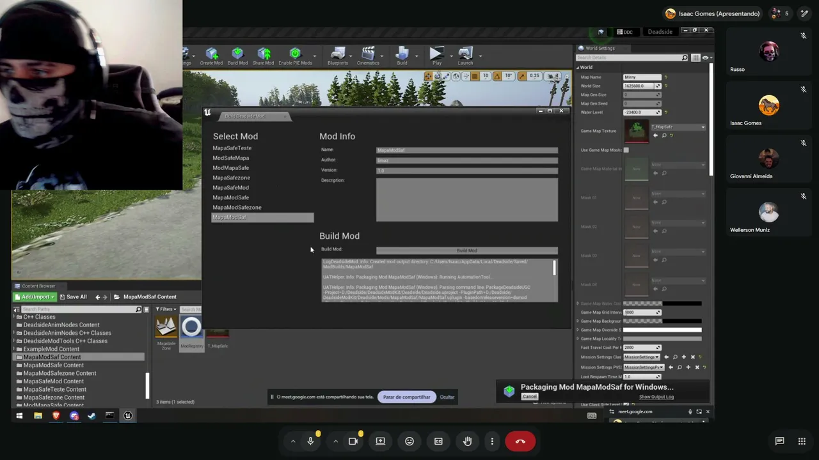Select MapaSafeTeste in the mod list
The width and height of the screenshot is (819, 460).
pyautogui.click(x=232, y=148)
